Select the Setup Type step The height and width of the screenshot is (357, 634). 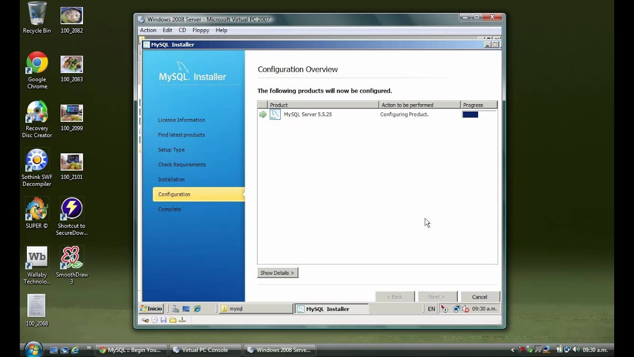coord(171,150)
